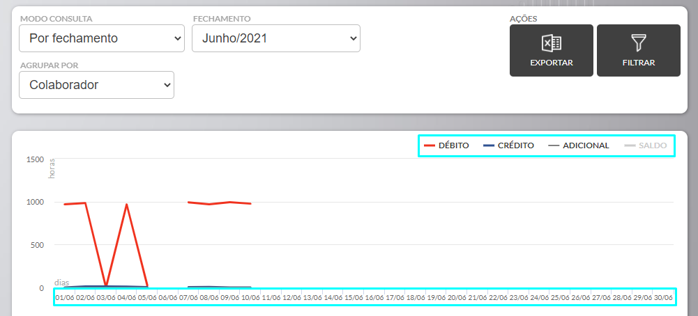Click the 1500 y-axis value
The height and width of the screenshot is (316, 698).
pyautogui.click(x=35, y=159)
